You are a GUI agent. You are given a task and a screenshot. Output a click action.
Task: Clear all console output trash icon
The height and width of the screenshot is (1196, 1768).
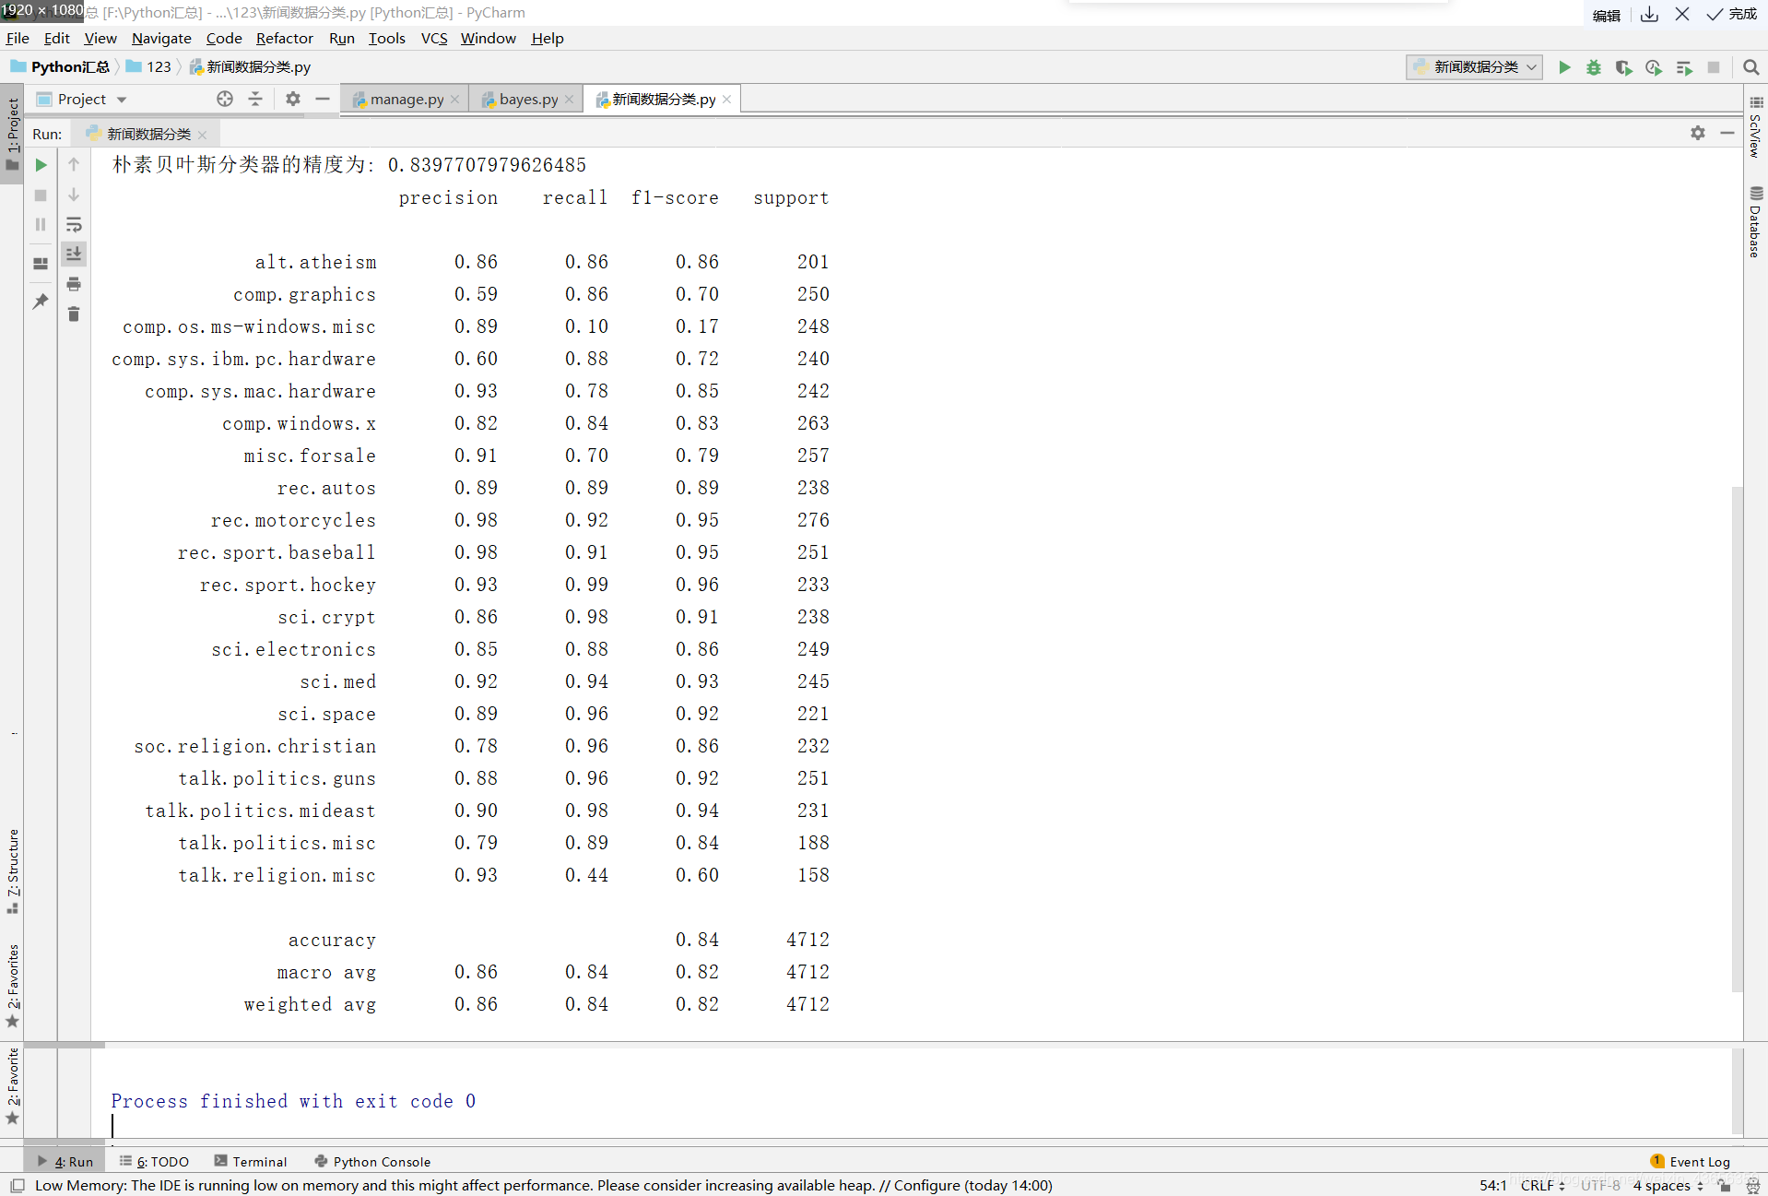[74, 314]
